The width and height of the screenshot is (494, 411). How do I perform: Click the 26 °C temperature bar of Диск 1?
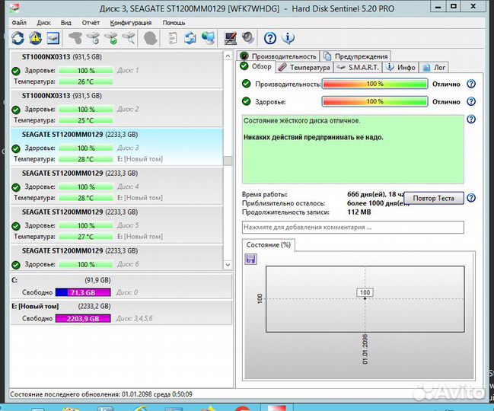pos(86,81)
